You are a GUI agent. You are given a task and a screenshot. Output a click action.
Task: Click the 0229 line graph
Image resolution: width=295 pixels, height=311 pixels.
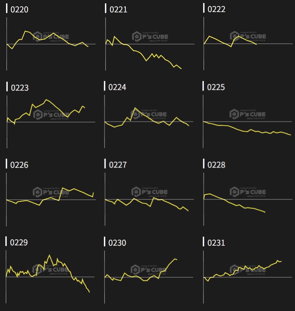point(51,277)
